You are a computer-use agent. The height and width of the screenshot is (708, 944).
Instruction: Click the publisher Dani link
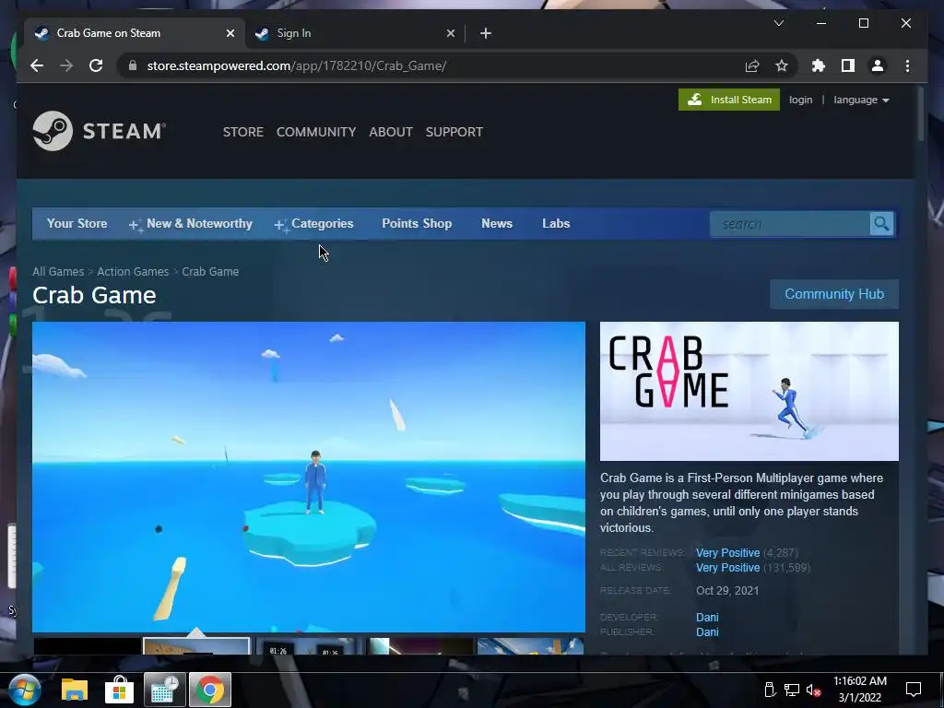(x=707, y=632)
